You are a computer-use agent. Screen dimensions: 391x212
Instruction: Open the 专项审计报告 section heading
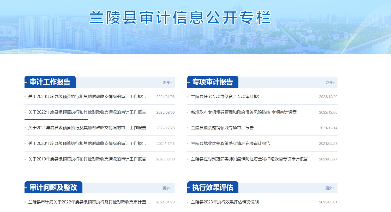click(x=213, y=82)
